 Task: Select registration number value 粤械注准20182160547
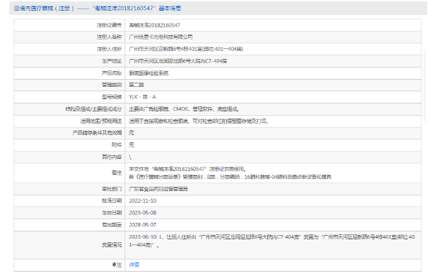(x=154, y=25)
